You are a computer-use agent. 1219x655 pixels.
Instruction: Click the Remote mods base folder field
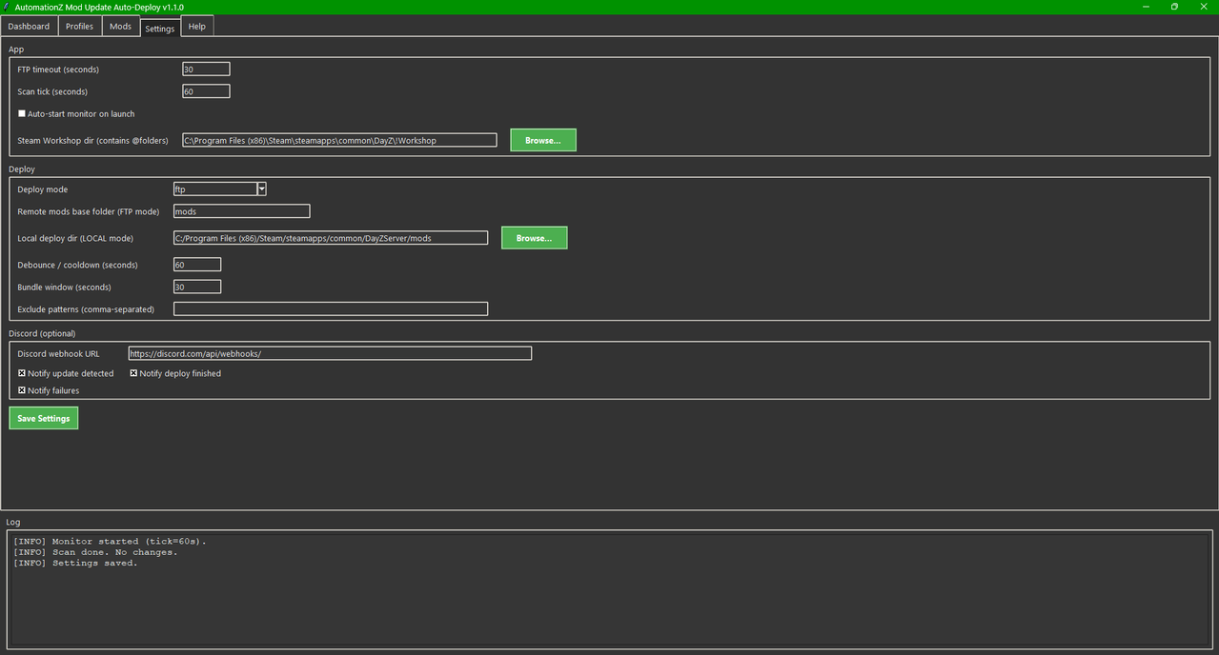tap(241, 211)
